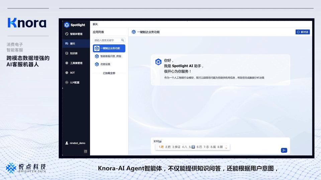Collapse the sidebar with the fold icon

point(85,151)
